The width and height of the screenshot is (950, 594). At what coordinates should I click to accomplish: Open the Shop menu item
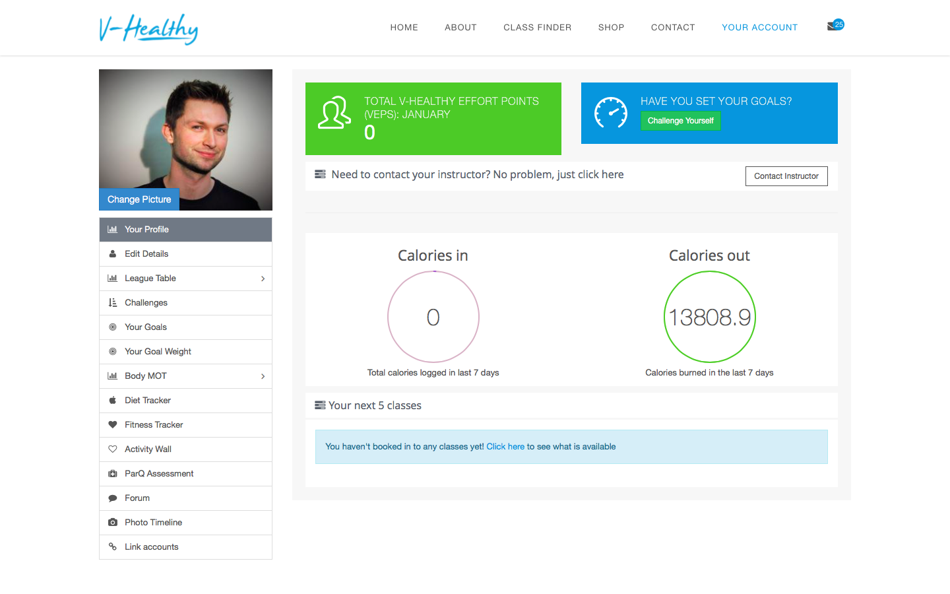click(x=612, y=28)
